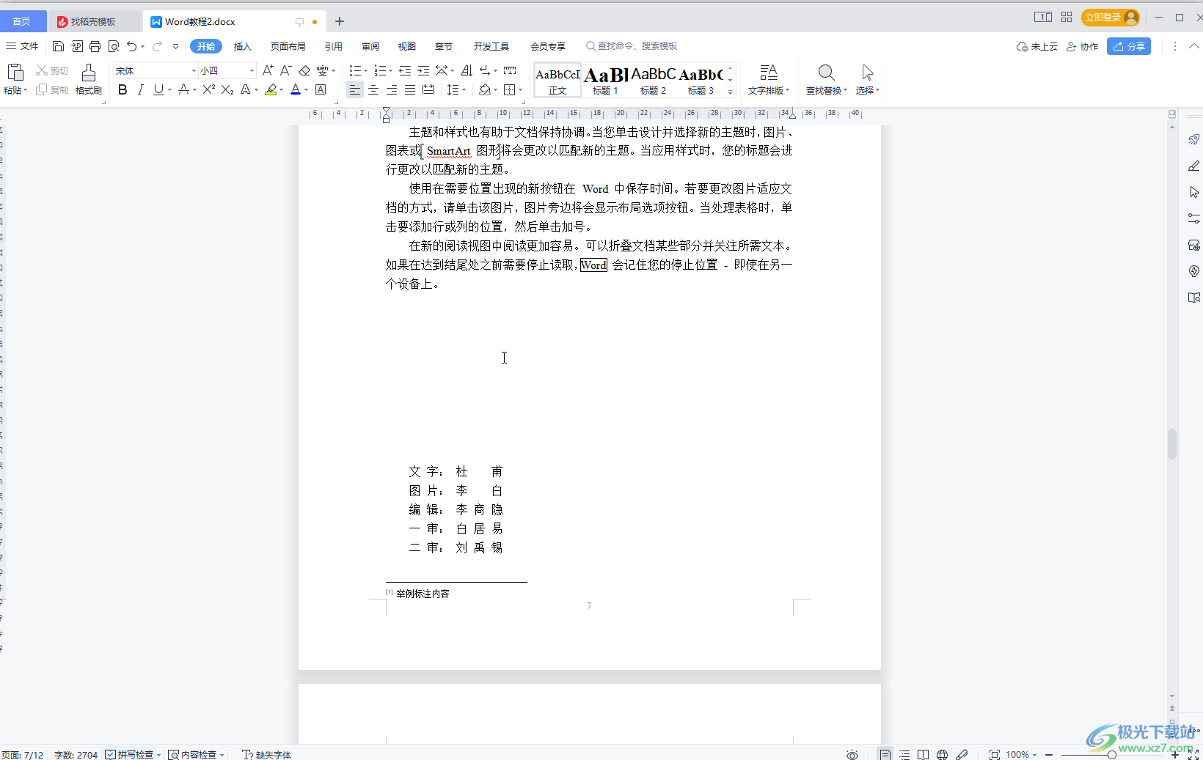This screenshot has height=760, width=1203.
Task: Click the Save icon in quick access toolbar
Action: (58, 46)
